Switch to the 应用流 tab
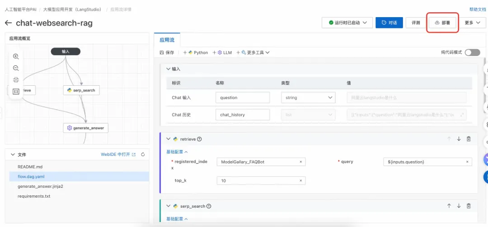 [x=167, y=40]
